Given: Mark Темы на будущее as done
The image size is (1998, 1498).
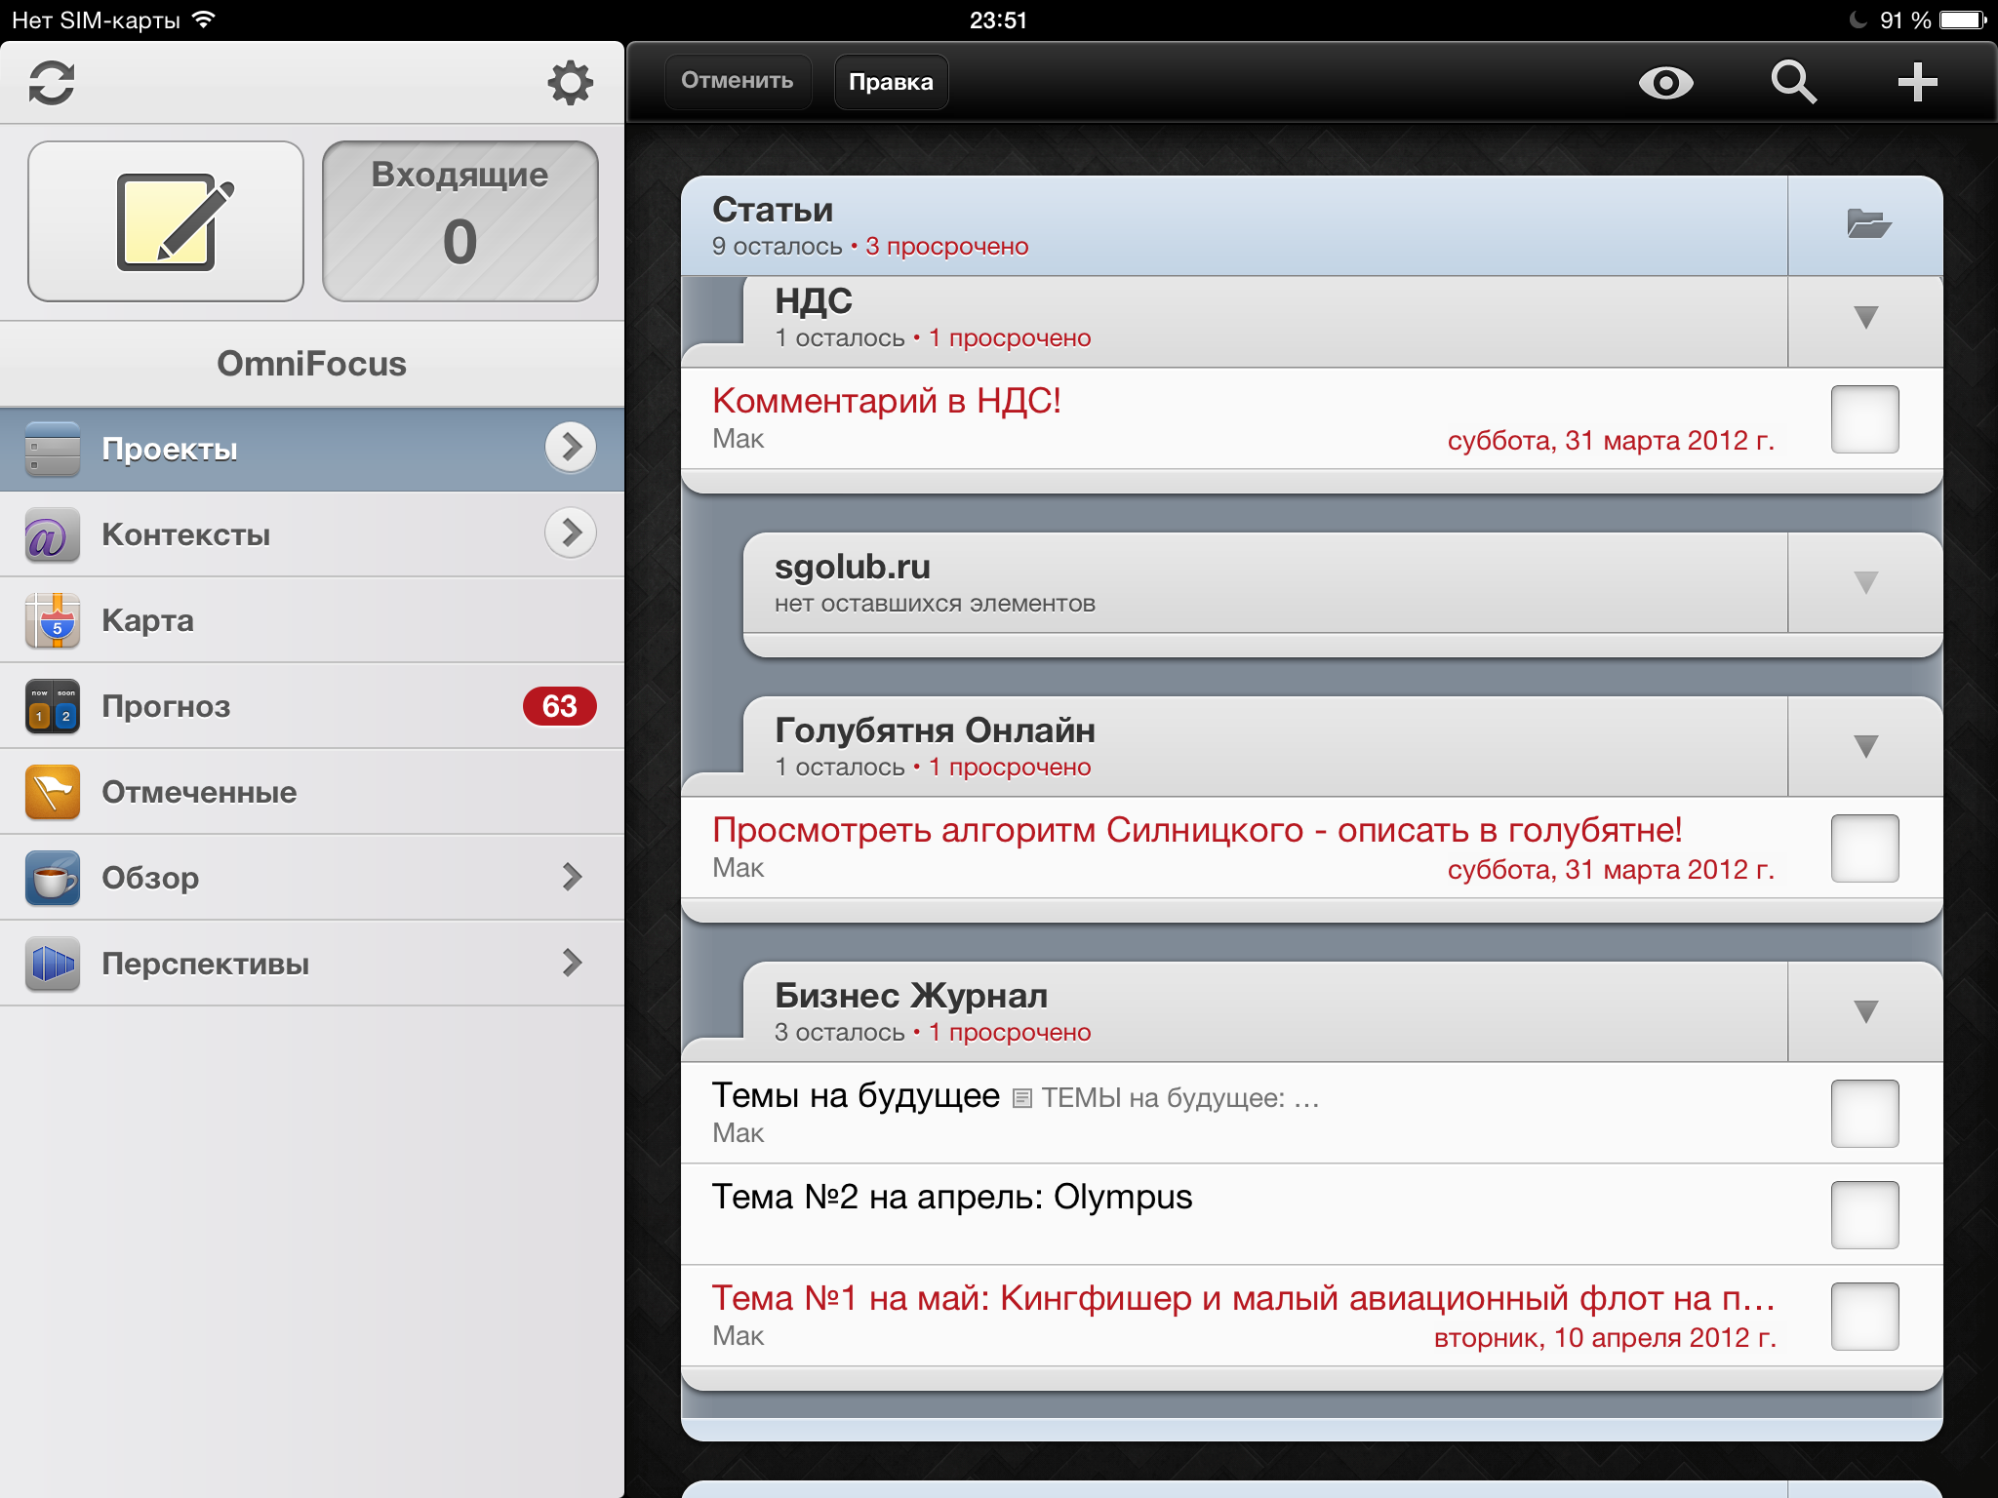Looking at the screenshot, I should [1864, 1113].
